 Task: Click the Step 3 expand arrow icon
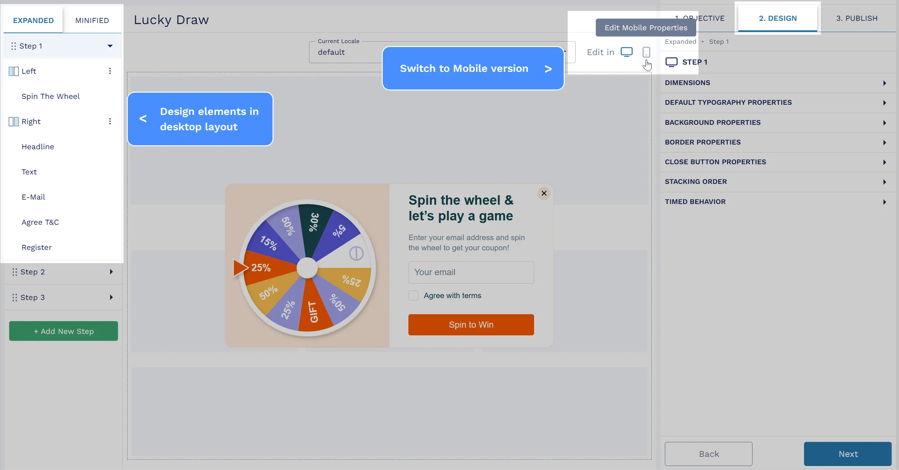pos(111,297)
